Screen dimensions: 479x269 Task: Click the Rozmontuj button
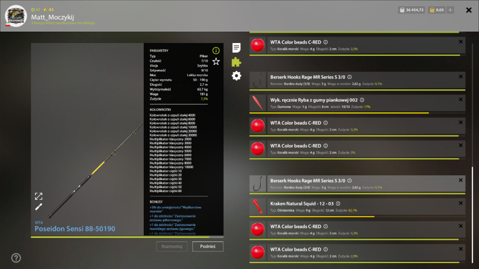[172, 247]
